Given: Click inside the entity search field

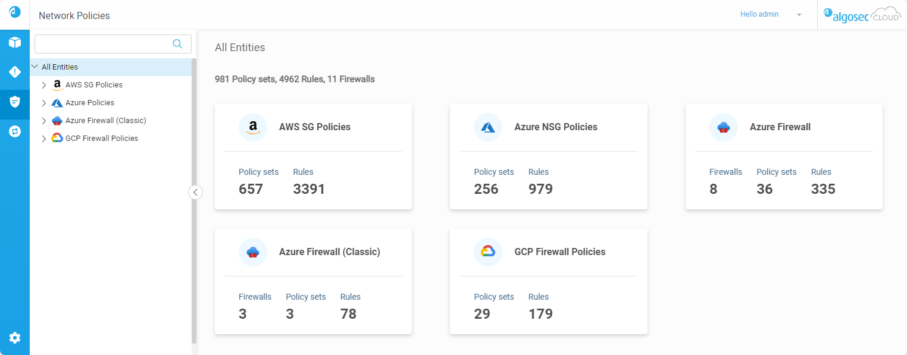Looking at the screenshot, I should pos(103,44).
